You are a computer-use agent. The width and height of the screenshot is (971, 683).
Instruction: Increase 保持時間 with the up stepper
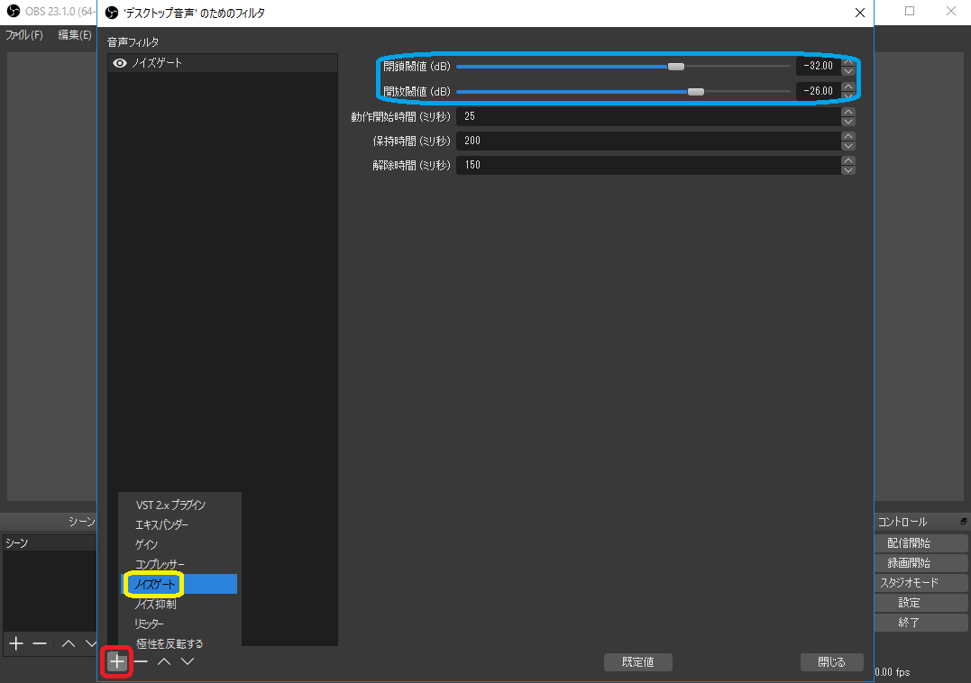pyautogui.click(x=847, y=136)
